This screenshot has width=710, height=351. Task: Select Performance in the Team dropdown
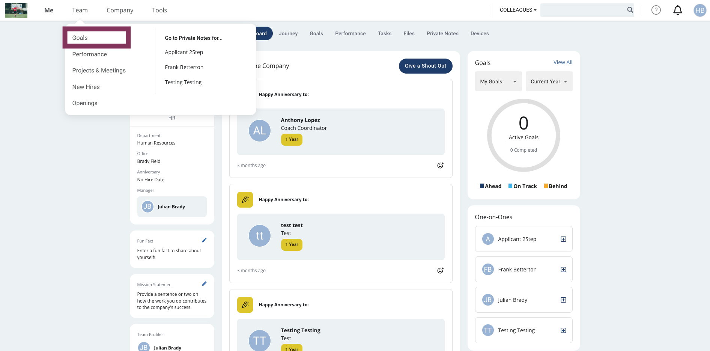pos(89,54)
